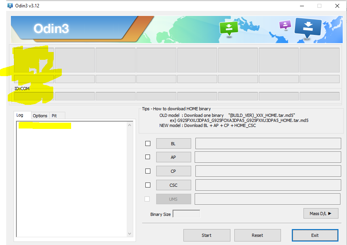The image size is (347, 245).
Task: Click the Log scrollbar down arrow
Action: coord(130,233)
